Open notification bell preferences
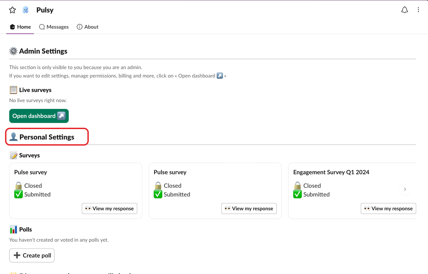428x274 pixels. click(404, 10)
